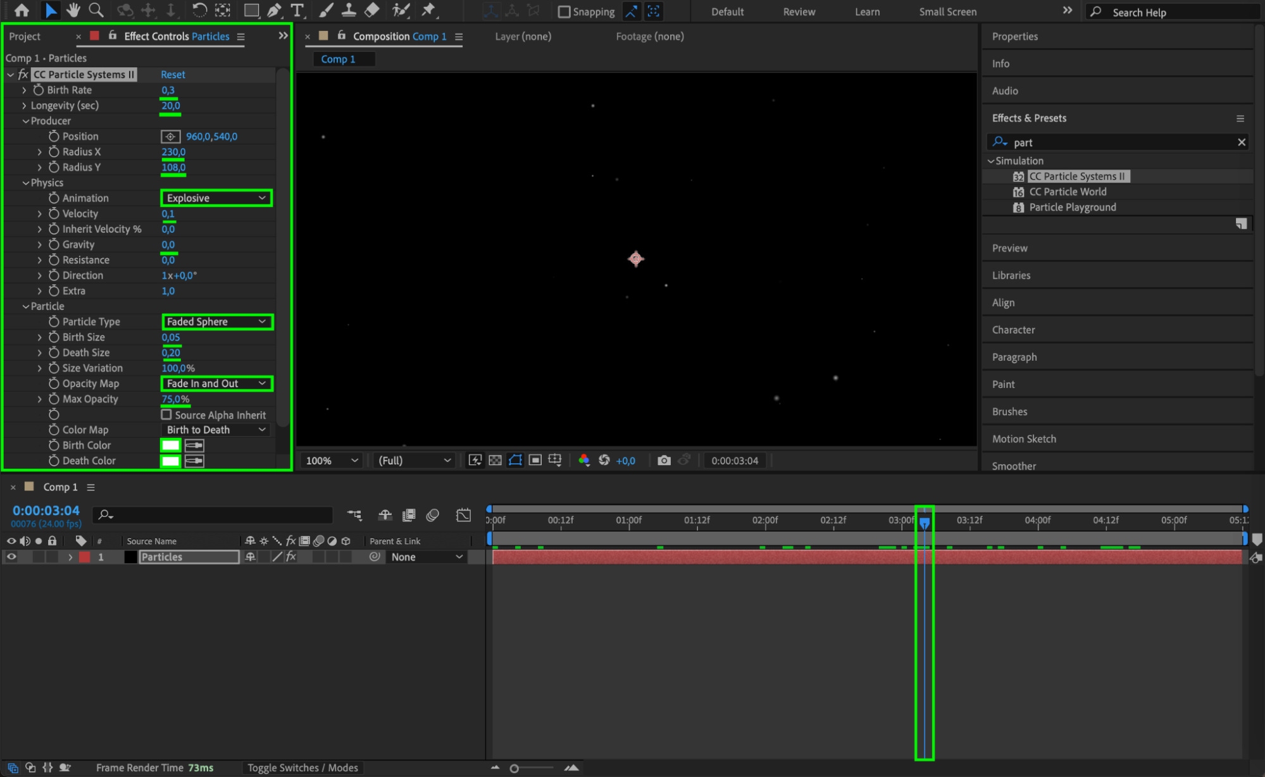Select the Hand tool
Viewport: 1265px width, 777px height.
click(x=73, y=10)
